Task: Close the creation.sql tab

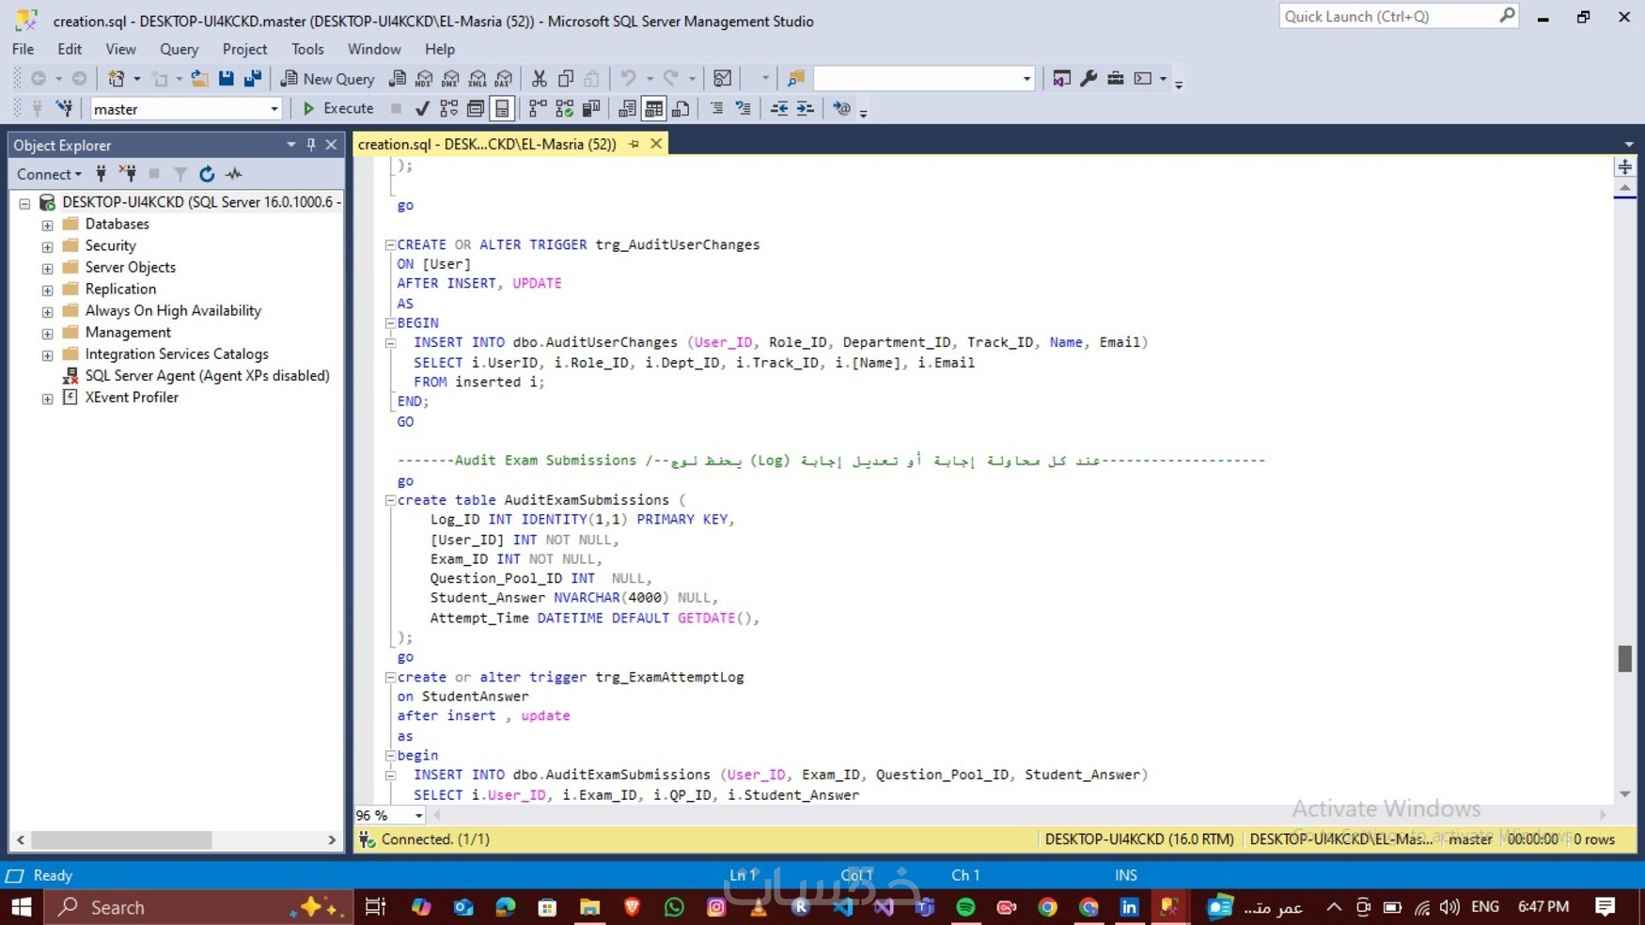Action: pos(656,144)
